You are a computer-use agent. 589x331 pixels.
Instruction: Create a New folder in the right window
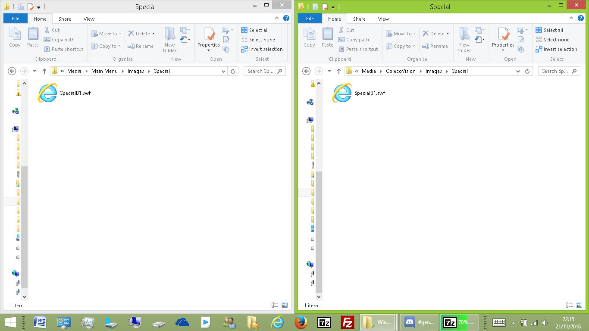click(464, 40)
